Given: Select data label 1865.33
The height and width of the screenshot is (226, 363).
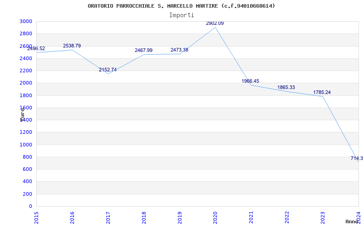Looking at the screenshot, I should [x=286, y=87].
